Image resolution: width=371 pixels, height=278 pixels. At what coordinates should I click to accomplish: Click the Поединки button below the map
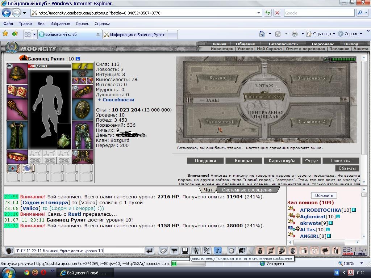(205, 161)
